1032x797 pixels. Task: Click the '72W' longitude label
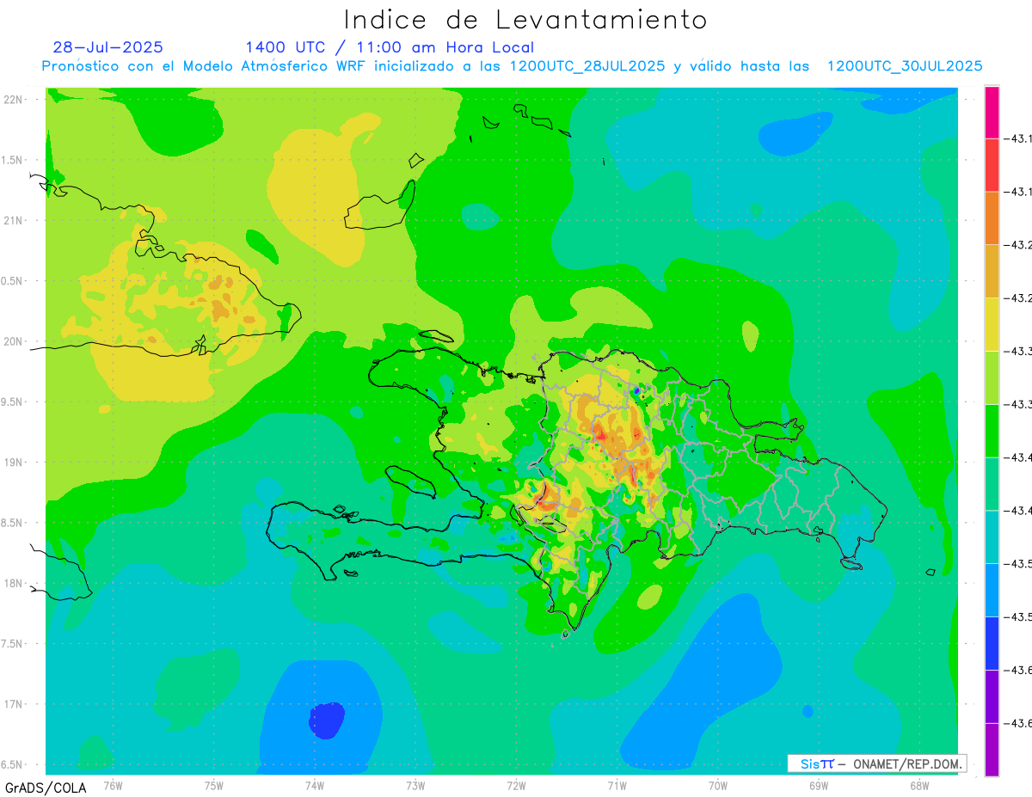click(x=516, y=784)
